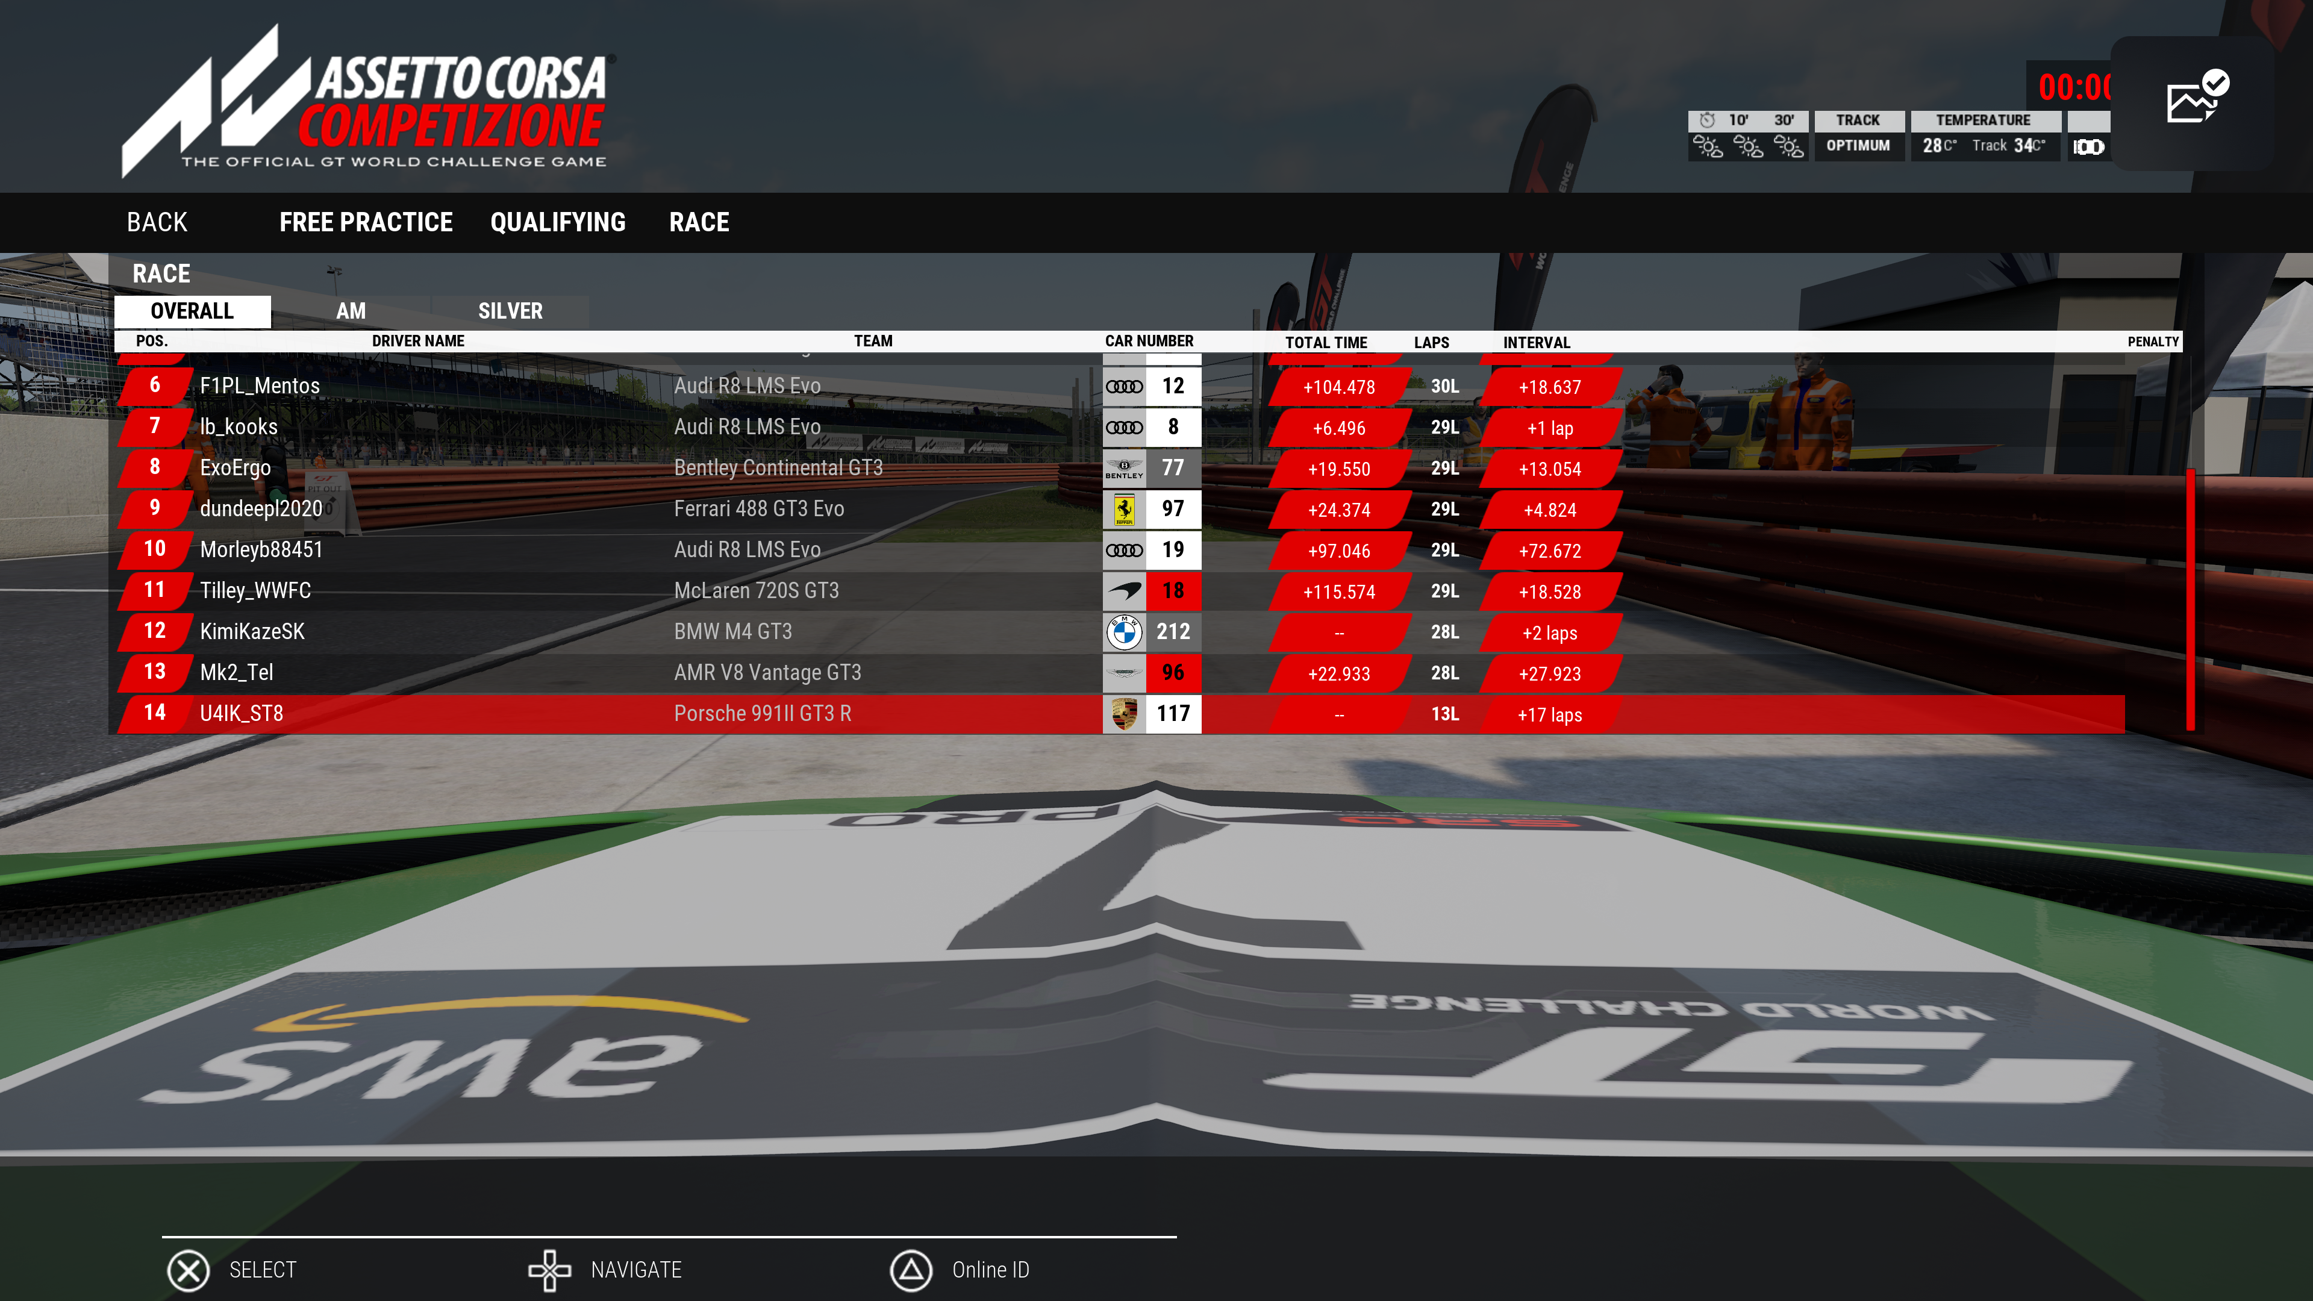Click the triangle Online ID icon
Viewport: 2313px width, 1301px height.
(x=911, y=1270)
